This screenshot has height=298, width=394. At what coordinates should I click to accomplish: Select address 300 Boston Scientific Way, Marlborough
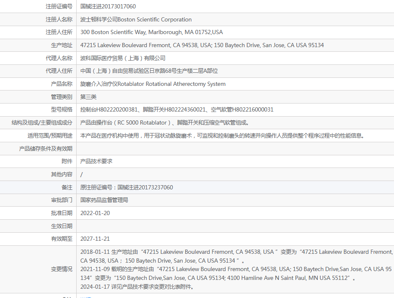click(152, 32)
